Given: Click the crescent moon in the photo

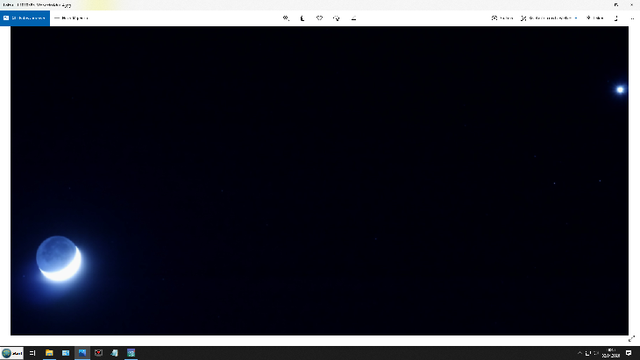Looking at the screenshot, I should (60, 260).
